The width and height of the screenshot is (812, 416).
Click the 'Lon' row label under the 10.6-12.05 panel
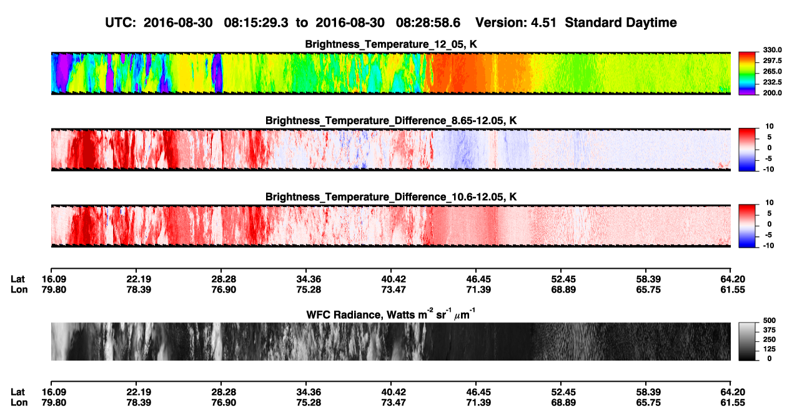tap(19, 289)
